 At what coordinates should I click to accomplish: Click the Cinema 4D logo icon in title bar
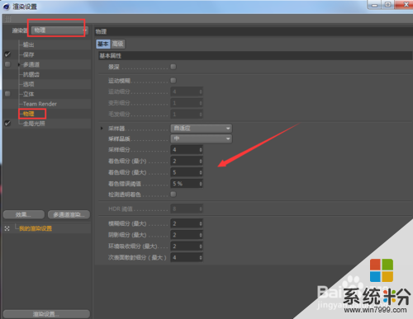pos(7,7)
